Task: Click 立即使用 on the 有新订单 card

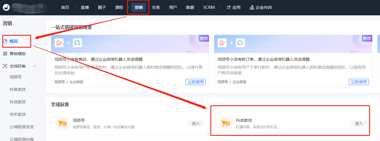Action: tap(359, 82)
